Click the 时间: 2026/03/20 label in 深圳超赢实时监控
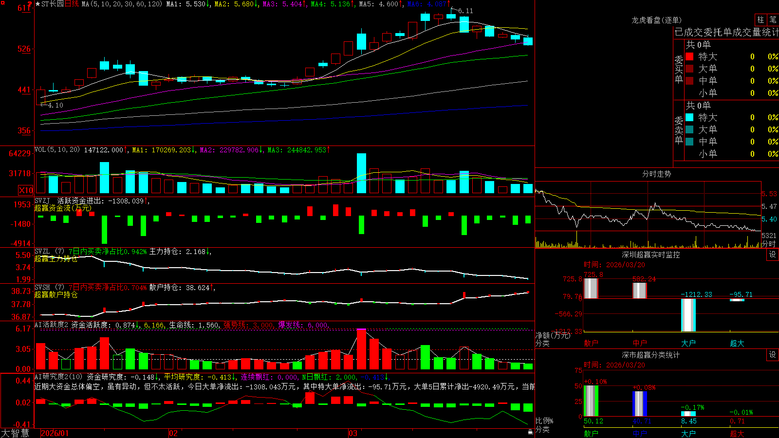 (x=614, y=265)
